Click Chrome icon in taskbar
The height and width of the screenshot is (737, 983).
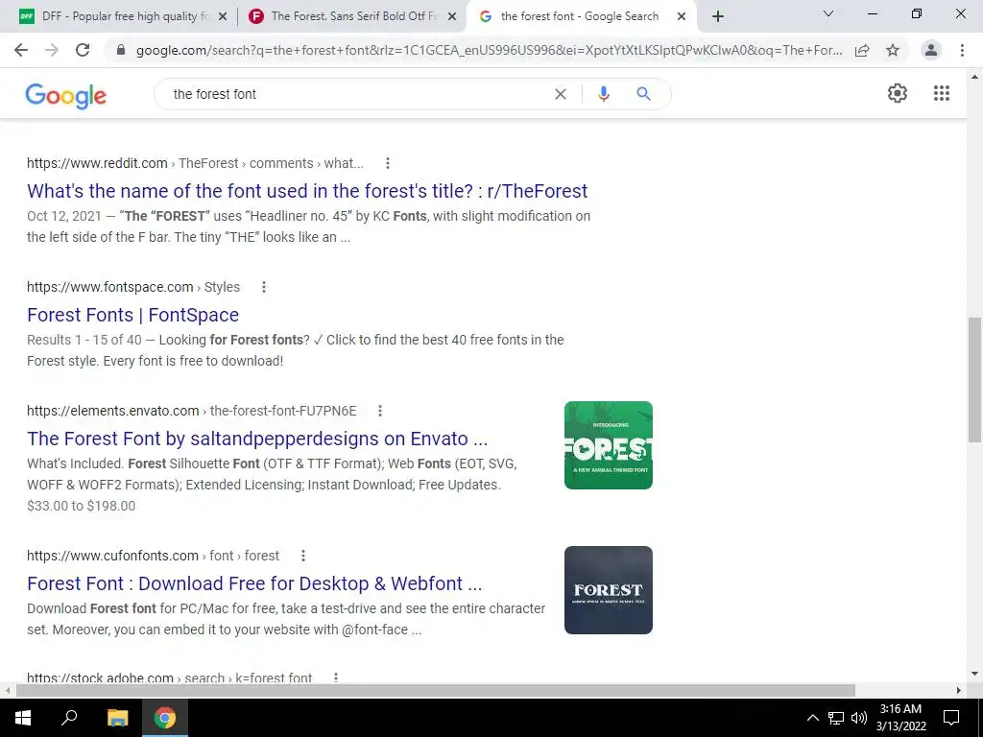(165, 718)
